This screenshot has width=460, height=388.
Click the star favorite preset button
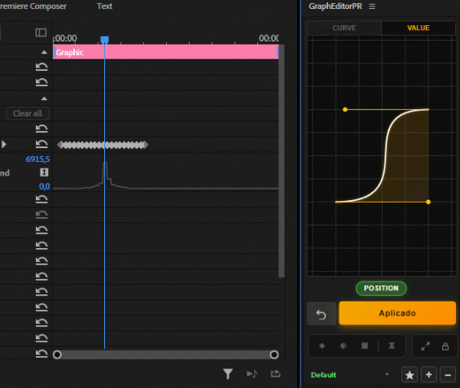pos(410,374)
